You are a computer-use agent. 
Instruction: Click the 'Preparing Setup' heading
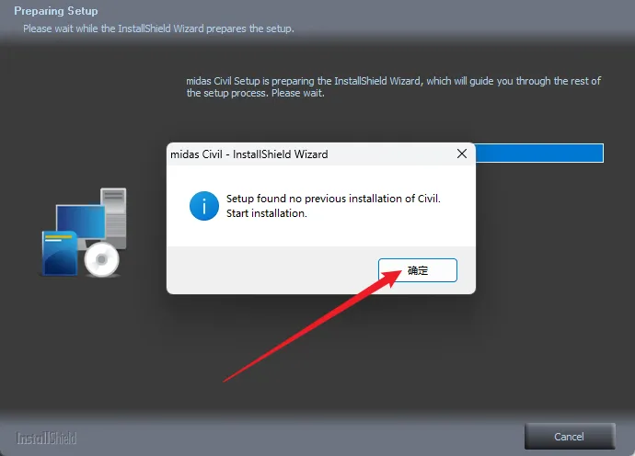pyautogui.click(x=56, y=11)
